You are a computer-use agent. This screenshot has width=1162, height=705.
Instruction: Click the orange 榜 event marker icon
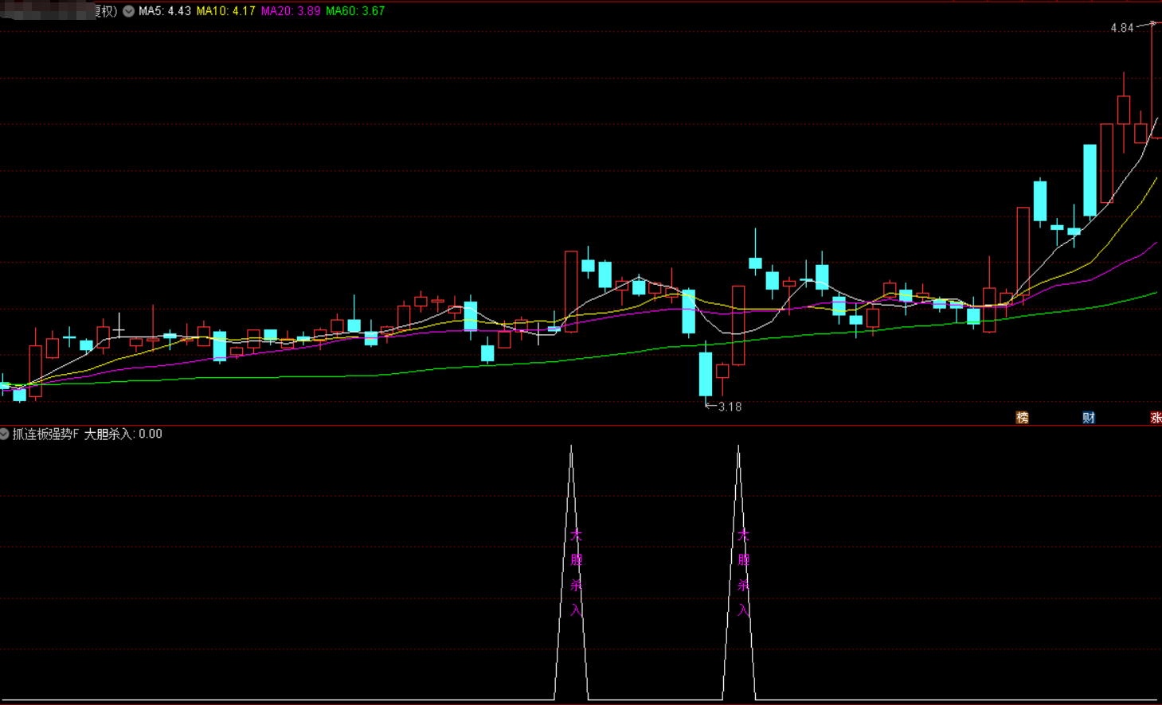pos(1022,418)
